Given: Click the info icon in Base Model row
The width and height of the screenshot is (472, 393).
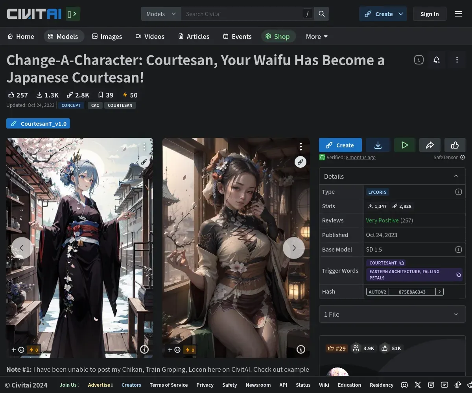Looking at the screenshot, I should (459, 250).
